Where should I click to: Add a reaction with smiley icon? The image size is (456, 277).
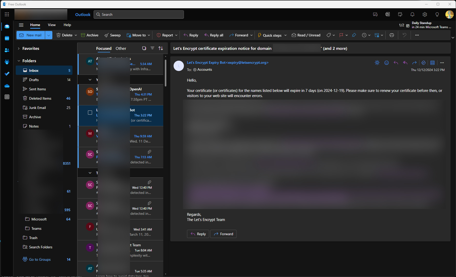pos(387,63)
